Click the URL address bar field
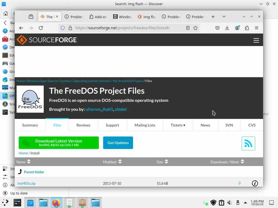This screenshot has height=208, width=278. point(129,28)
